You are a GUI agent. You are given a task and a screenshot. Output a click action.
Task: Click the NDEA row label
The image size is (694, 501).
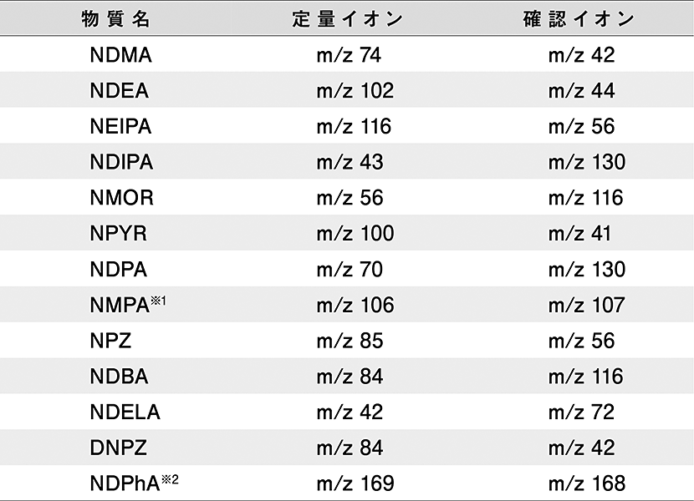point(119,91)
